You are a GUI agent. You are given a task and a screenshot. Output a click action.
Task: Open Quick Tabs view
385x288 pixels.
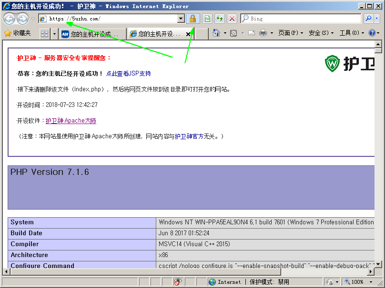[44, 33]
